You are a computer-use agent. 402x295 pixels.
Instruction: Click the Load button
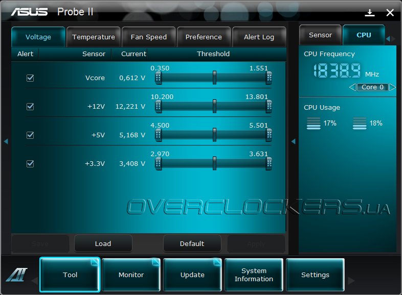(x=103, y=243)
